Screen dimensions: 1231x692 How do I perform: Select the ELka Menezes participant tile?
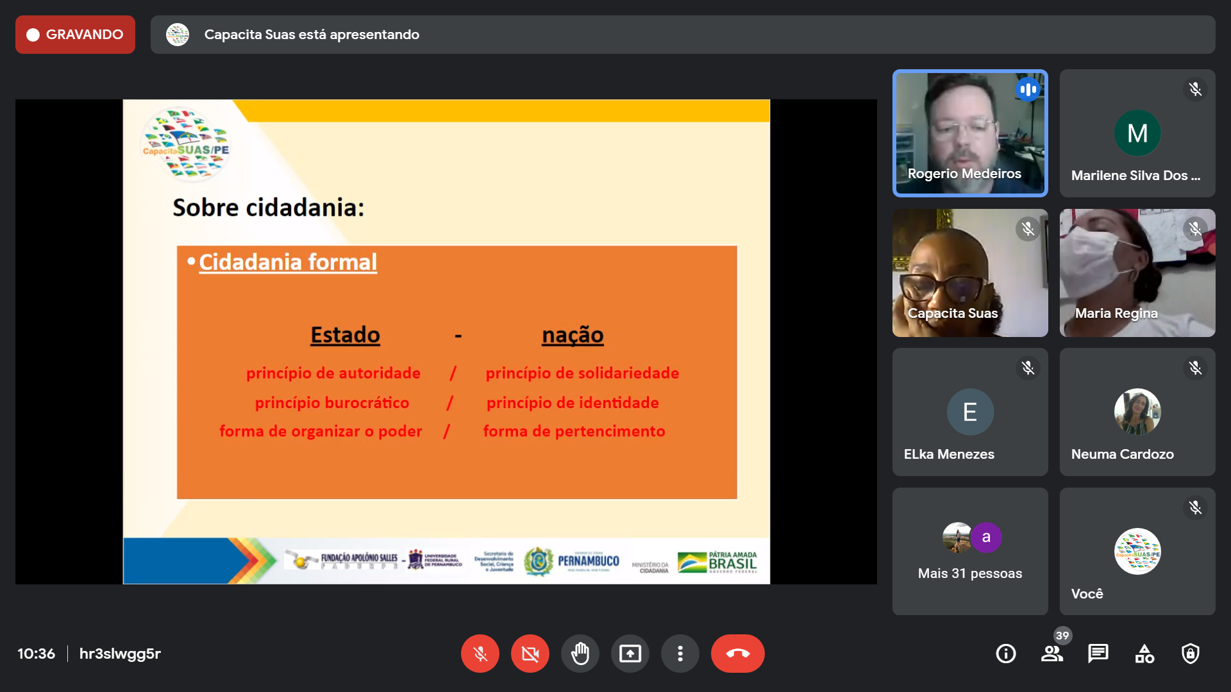point(969,411)
